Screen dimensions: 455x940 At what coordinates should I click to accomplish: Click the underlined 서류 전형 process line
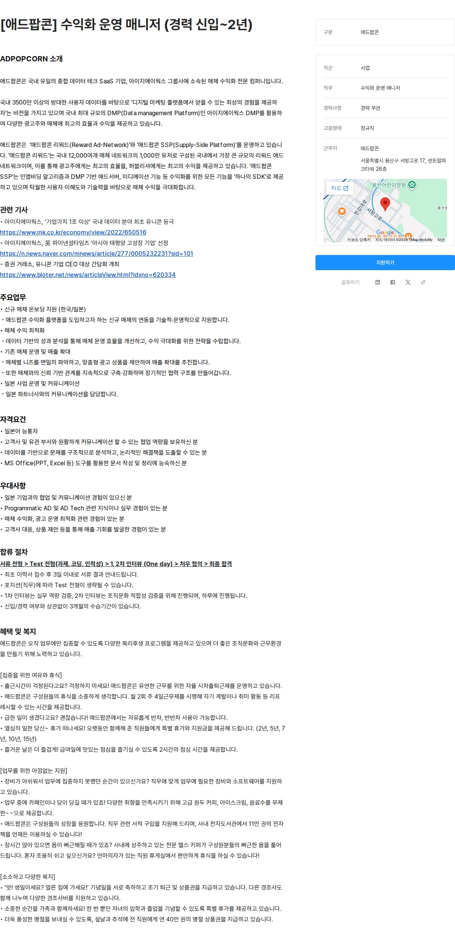[116, 564]
